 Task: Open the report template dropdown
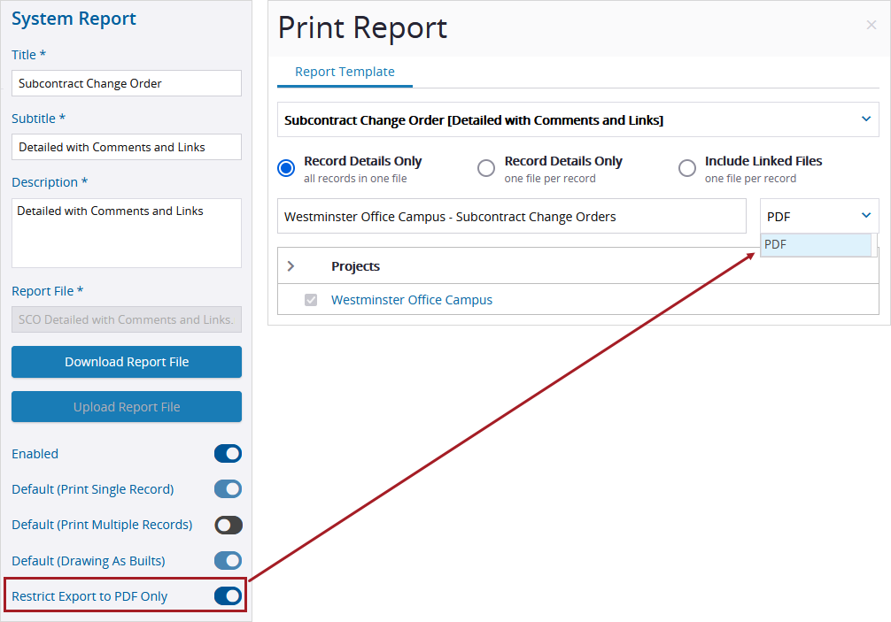[x=577, y=119]
